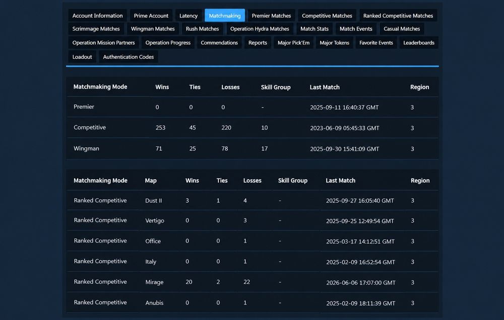Click Skill Group header in first table
Screen dimensions: 504x320
(x=276, y=87)
